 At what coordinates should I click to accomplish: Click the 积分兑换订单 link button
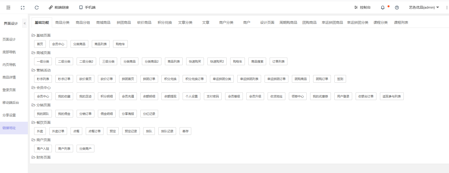(195, 79)
